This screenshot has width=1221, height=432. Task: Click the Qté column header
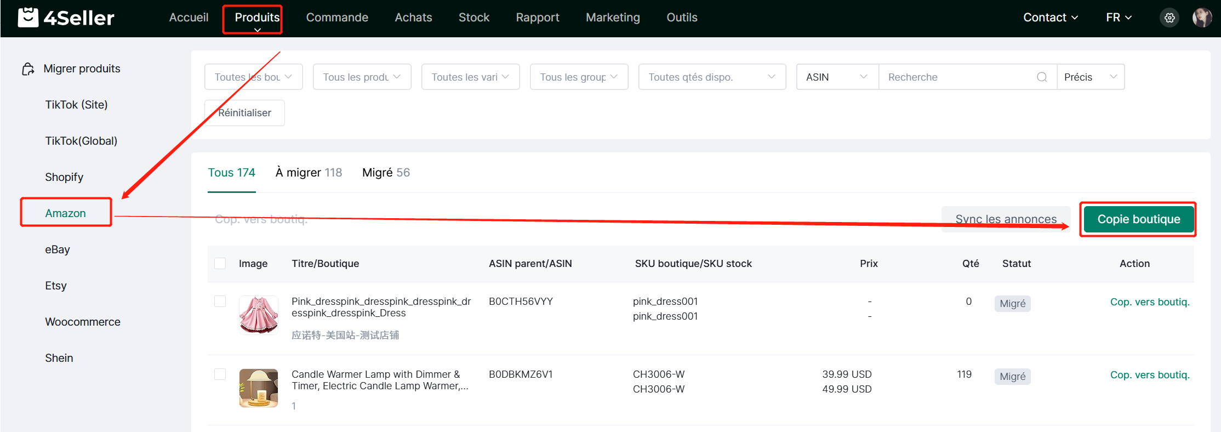coord(971,264)
